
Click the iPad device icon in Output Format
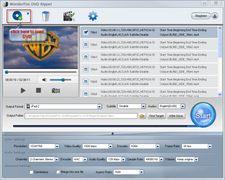click(x=28, y=107)
